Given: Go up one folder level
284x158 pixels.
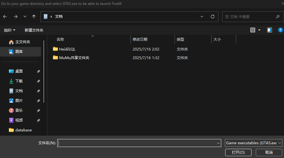Looking at the screenshot, I should (x=34, y=17).
